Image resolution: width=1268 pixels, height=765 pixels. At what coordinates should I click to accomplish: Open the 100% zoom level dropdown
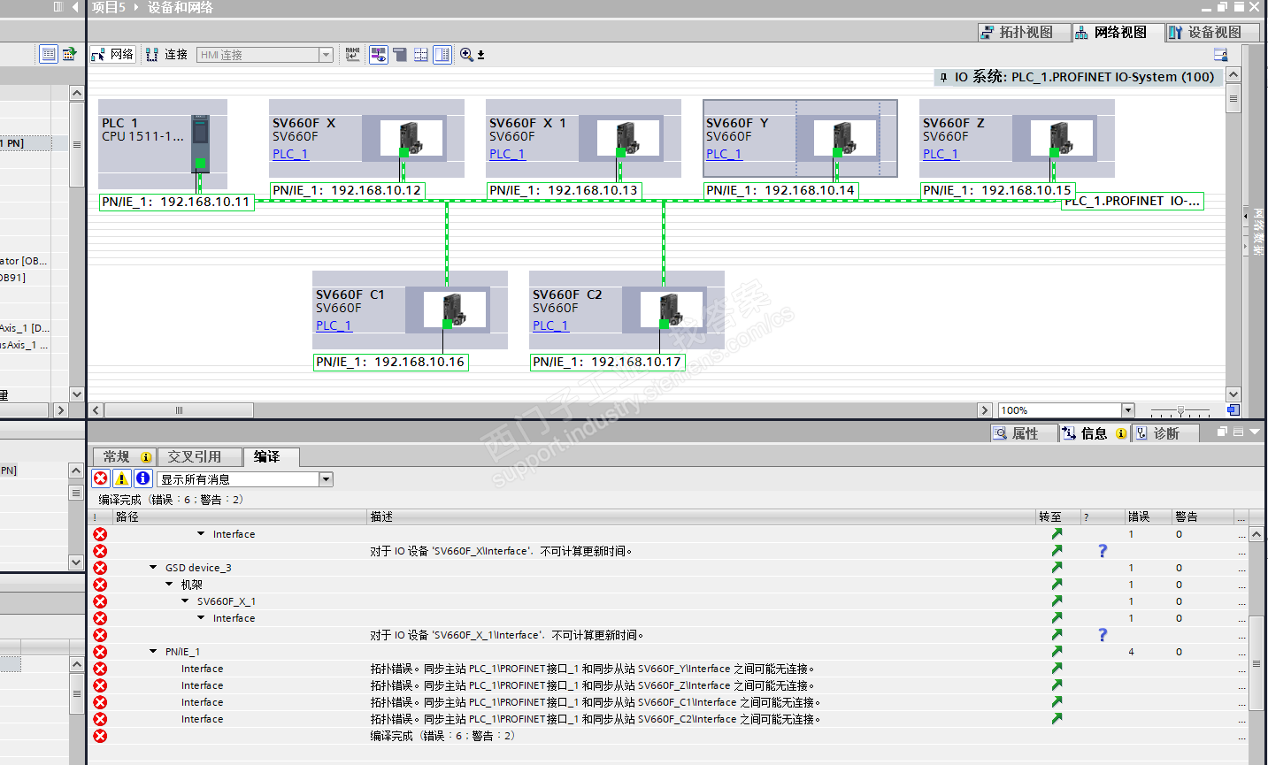click(x=1127, y=410)
